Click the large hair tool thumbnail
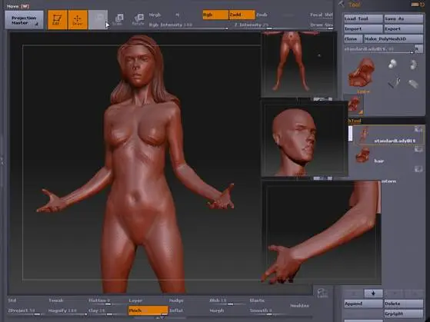 pyautogui.click(x=362, y=72)
